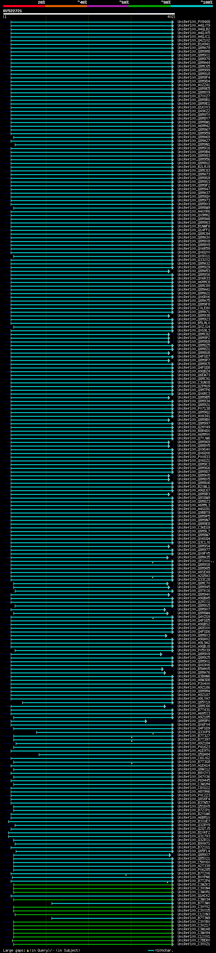
Task: Select the UniRef100_Q330P9 label
Action: pos(194,732)
